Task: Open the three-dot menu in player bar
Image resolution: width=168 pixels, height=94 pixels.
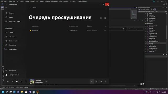Action: click(x=46, y=81)
